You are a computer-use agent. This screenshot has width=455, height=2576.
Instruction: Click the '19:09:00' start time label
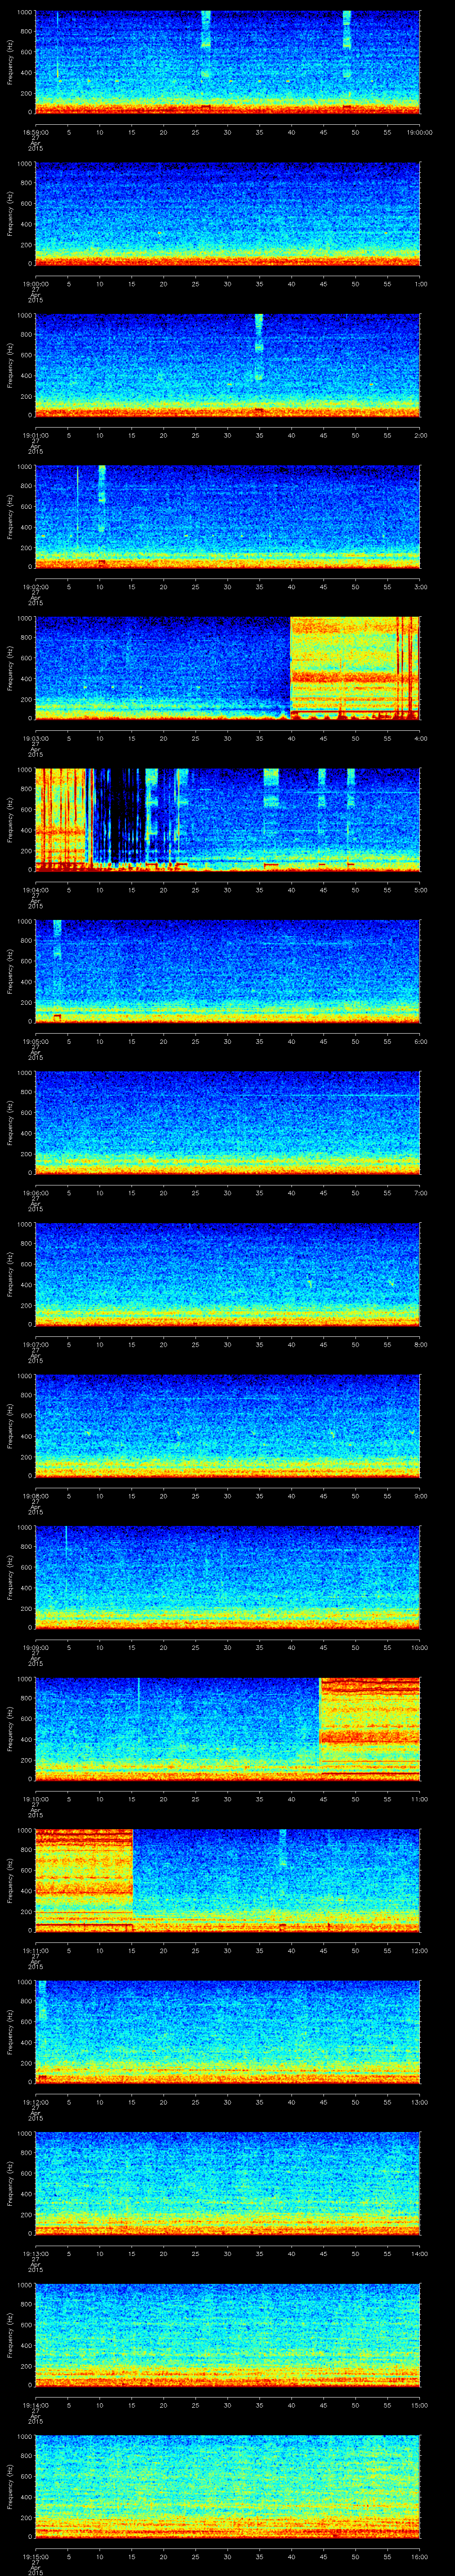pos(35,1647)
